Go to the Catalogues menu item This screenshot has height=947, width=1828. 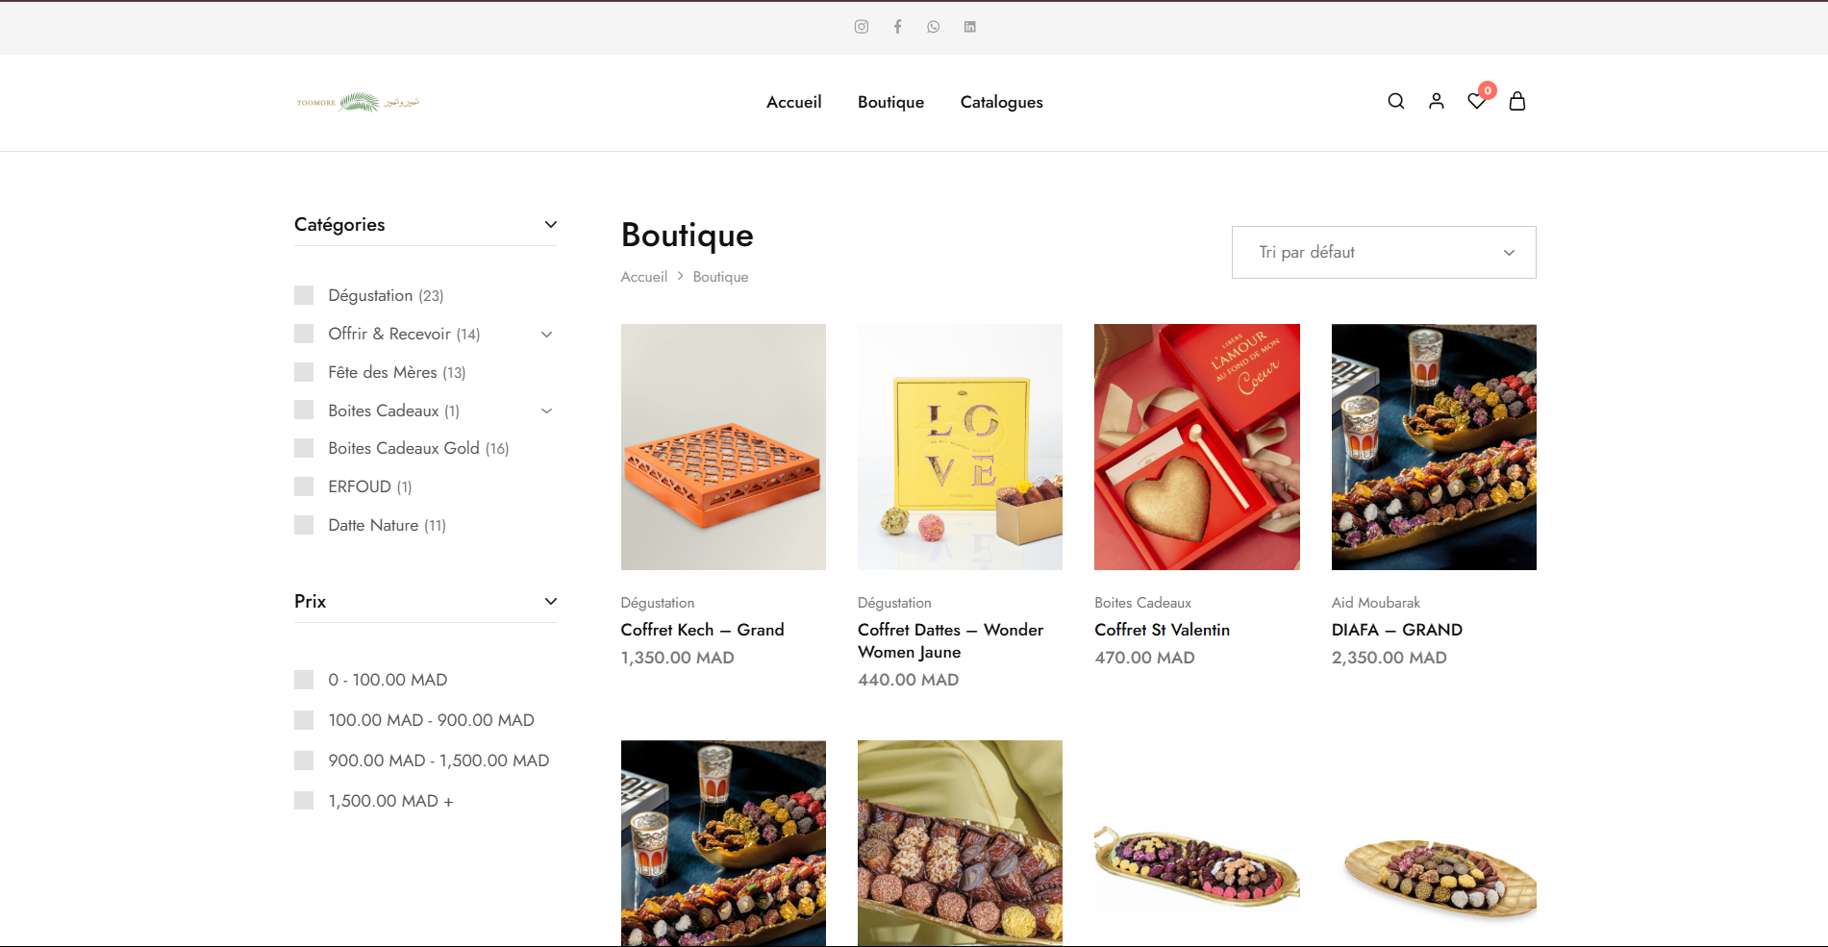1001,102
